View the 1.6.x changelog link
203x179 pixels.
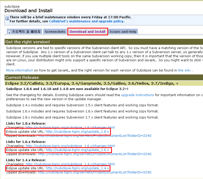pyautogui.click(x=70, y=146)
